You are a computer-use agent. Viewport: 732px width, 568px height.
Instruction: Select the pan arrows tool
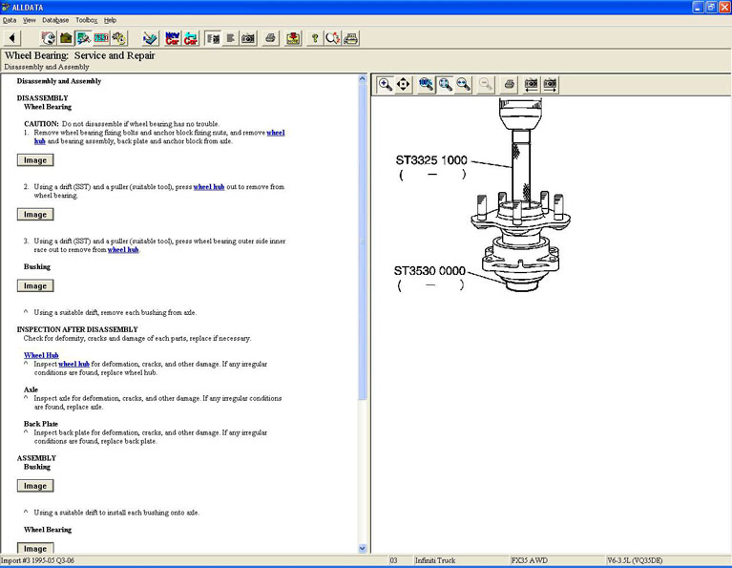[403, 84]
